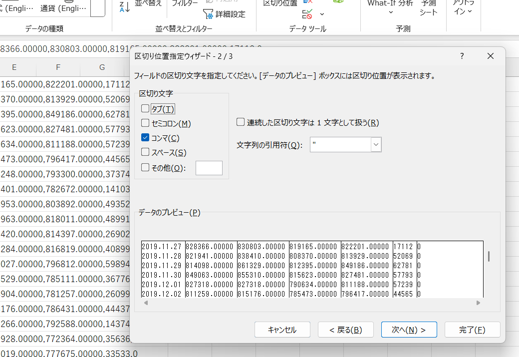519x357 pixels.
Task: Enable the セミコロン(M) delimiter checkbox
Action: point(145,123)
